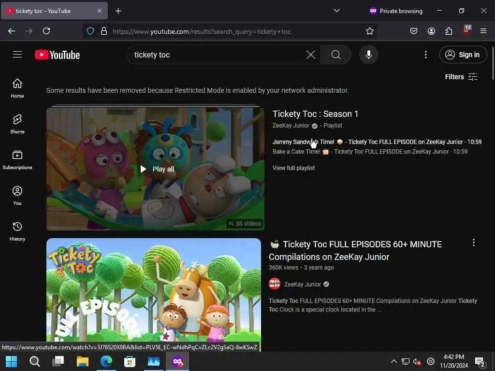The width and height of the screenshot is (495, 371).
Task: Click the tracking protection shield icon
Action: 90,31
